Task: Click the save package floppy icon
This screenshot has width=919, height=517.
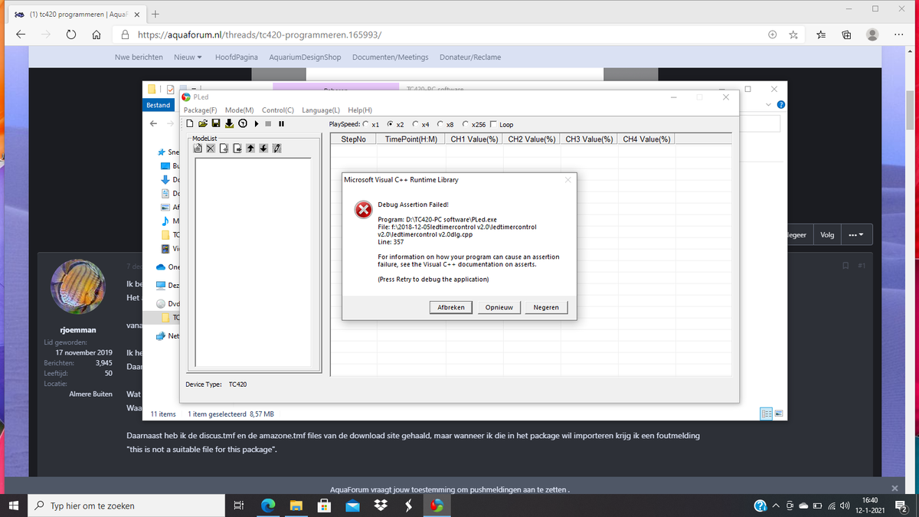Action: [x=216, y=124]
